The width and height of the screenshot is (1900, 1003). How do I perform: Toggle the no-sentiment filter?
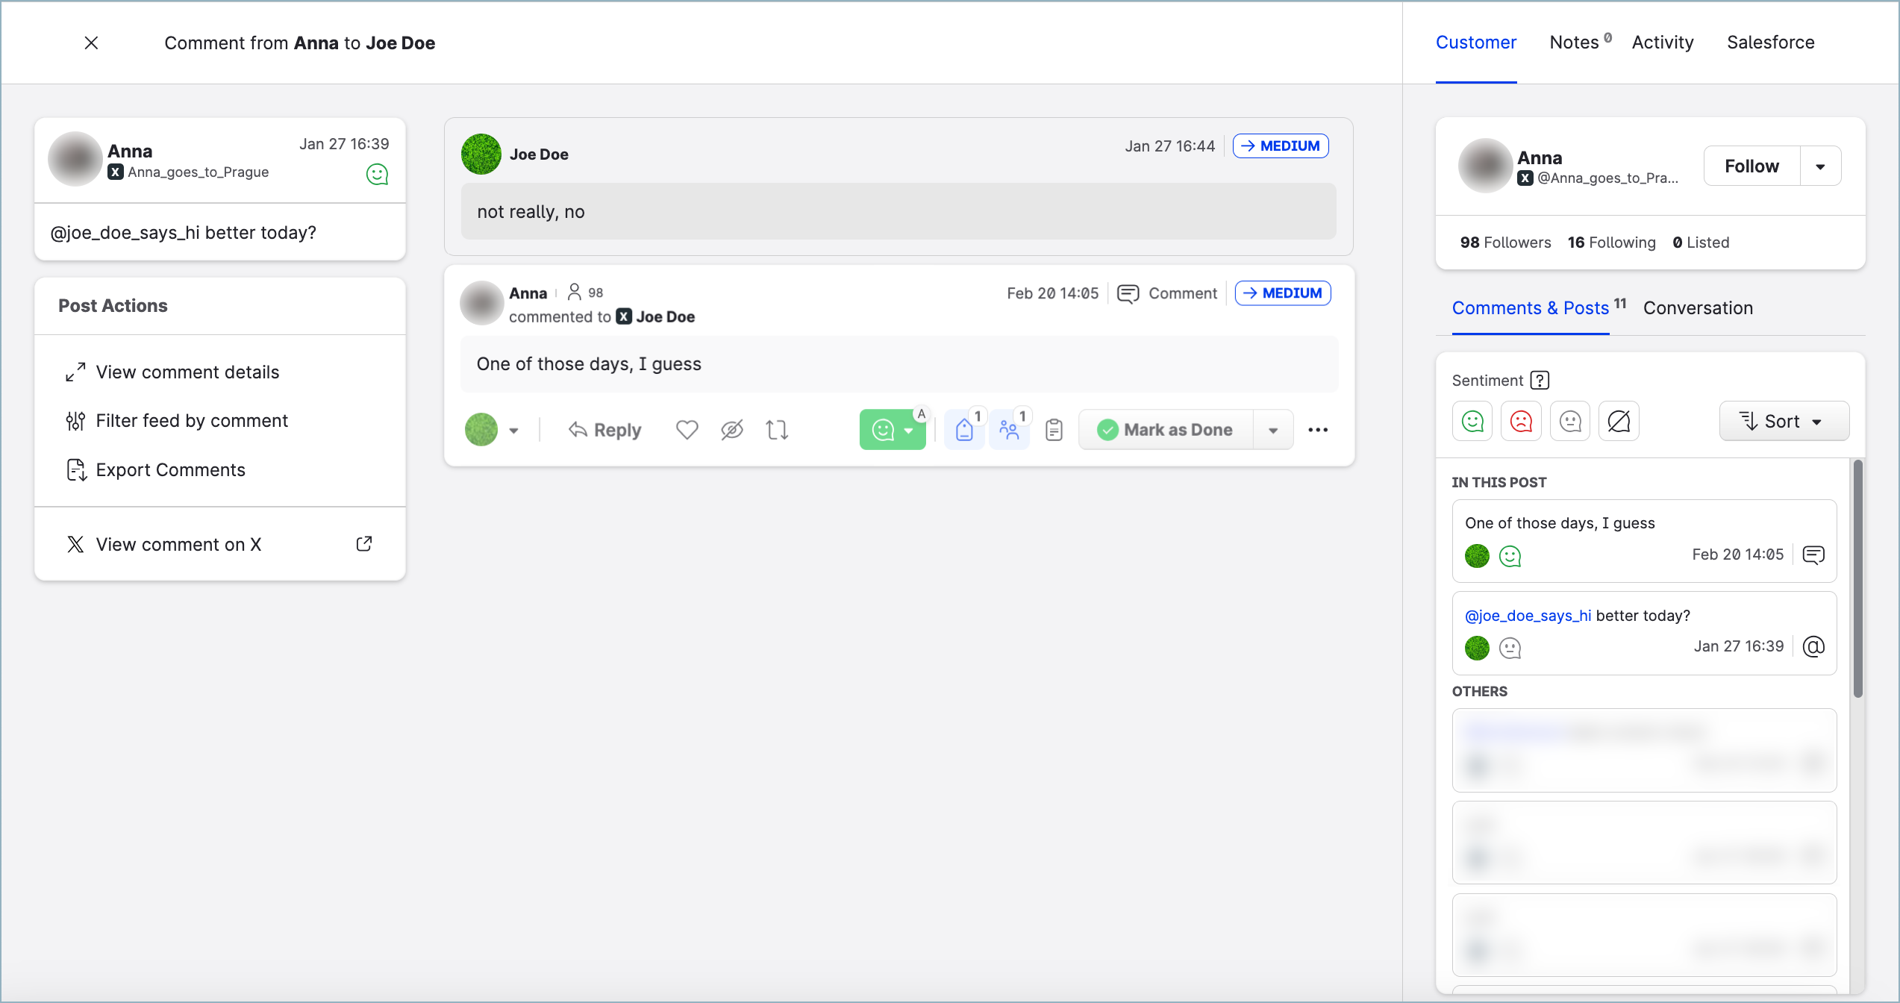1619,422
